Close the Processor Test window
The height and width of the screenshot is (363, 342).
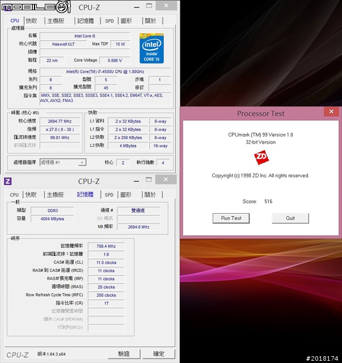click(331, 112)
